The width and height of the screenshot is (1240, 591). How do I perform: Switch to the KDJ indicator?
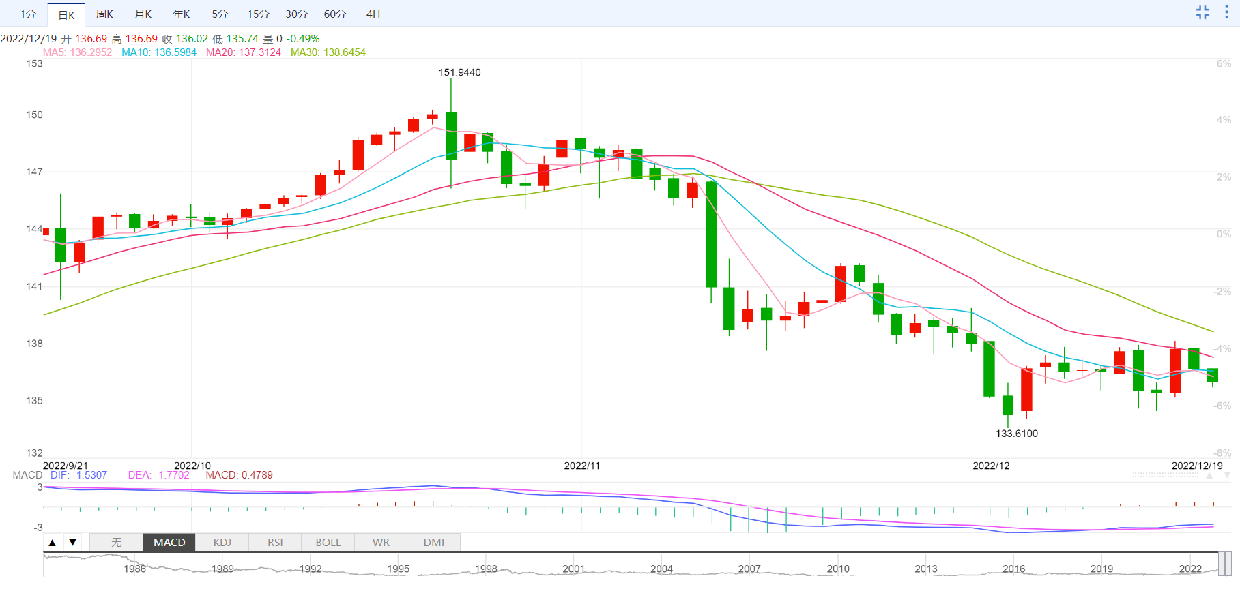pos(222,543)
